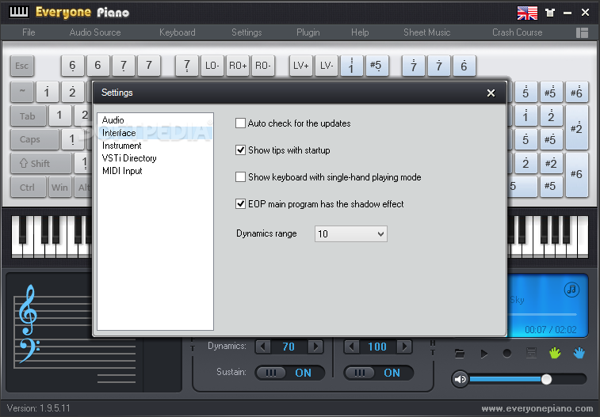Open the Crash Course menu
Image resolution: width=600 pixels, height=417 pixels.
[x=518, y=32]
